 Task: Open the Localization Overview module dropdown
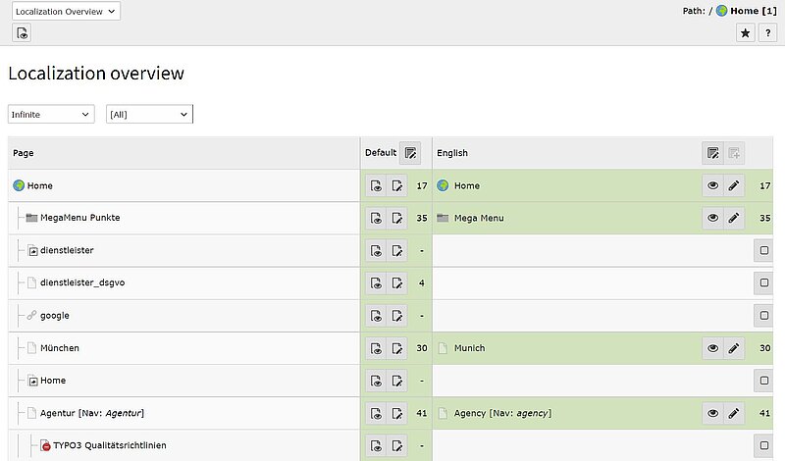(64, 12)
